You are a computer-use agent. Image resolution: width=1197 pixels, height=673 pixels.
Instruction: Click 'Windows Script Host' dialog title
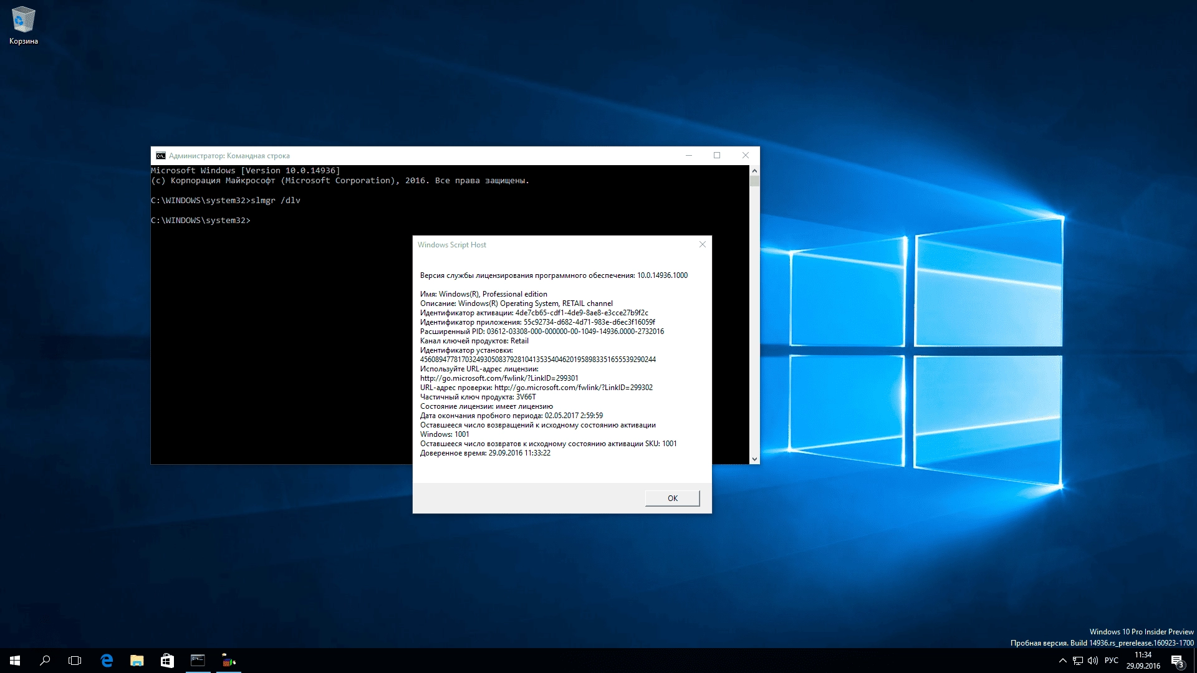[x=452, y=245]
